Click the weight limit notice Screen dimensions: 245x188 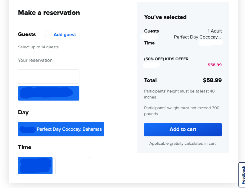coord(181,111)
